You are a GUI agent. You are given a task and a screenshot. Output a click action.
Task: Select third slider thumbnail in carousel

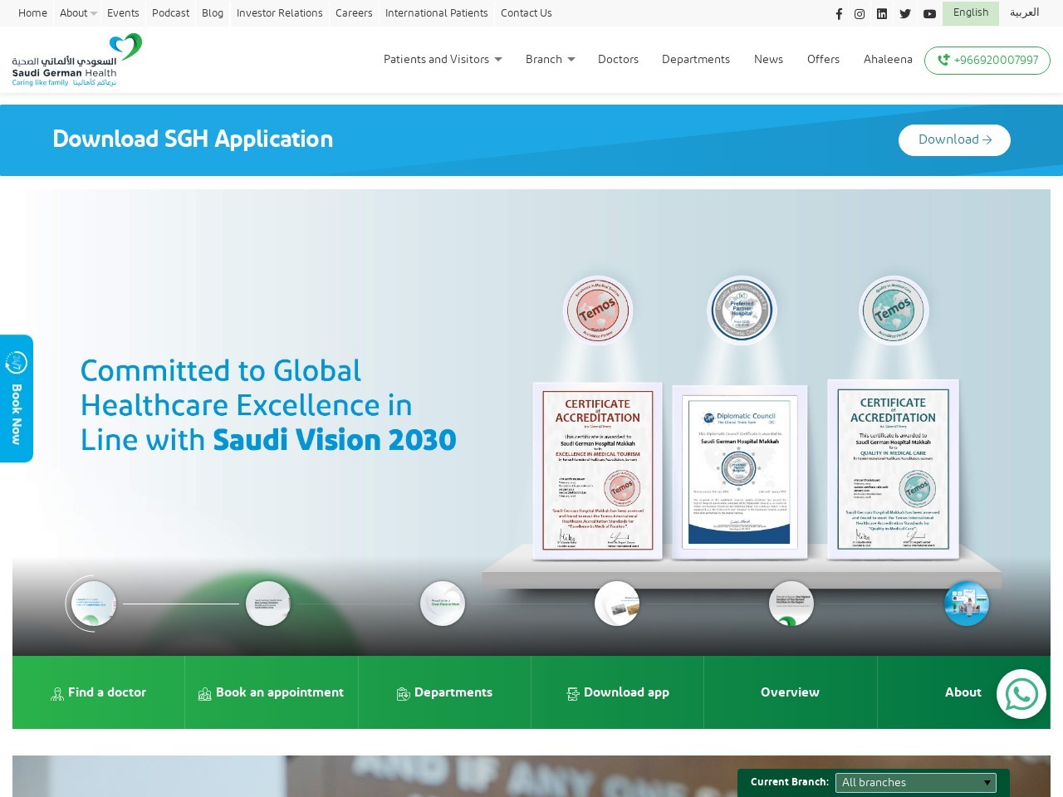click(443, 604)
